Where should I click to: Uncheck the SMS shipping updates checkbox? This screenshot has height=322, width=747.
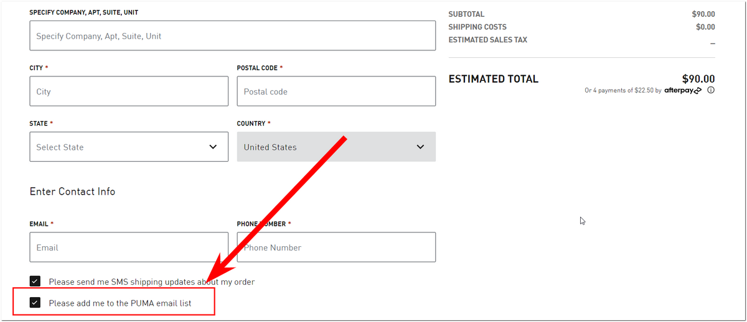[35, 282]
